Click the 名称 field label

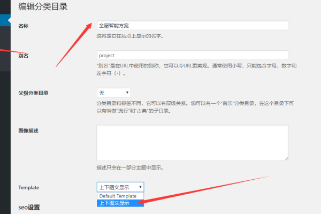point(24,26)
